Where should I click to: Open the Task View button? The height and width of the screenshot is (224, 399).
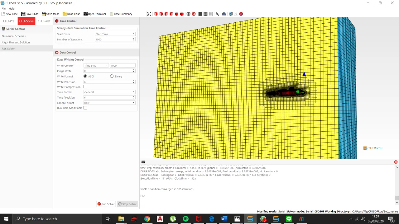click(x=108, y=219)
